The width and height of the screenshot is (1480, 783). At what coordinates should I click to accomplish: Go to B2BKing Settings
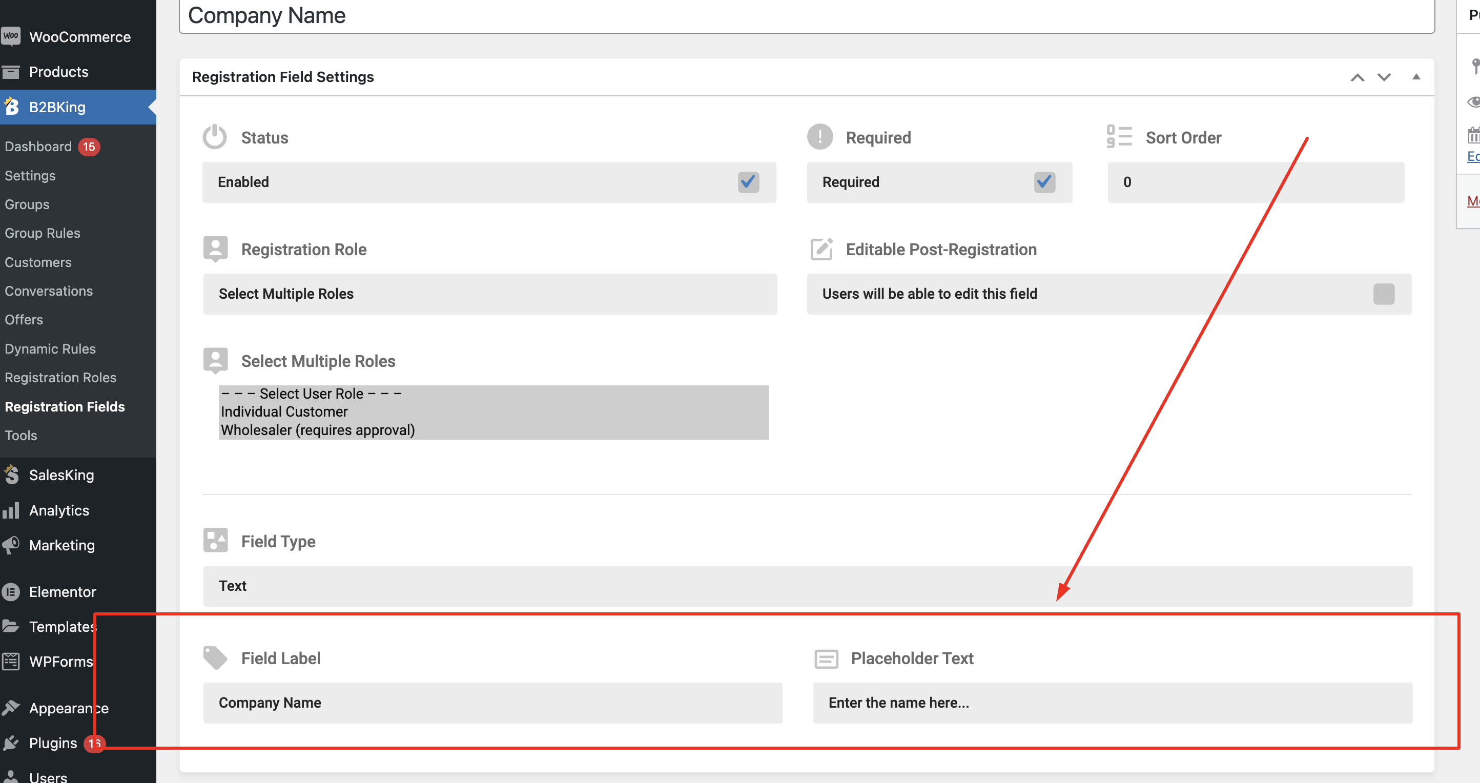click(x=30, y=175)
